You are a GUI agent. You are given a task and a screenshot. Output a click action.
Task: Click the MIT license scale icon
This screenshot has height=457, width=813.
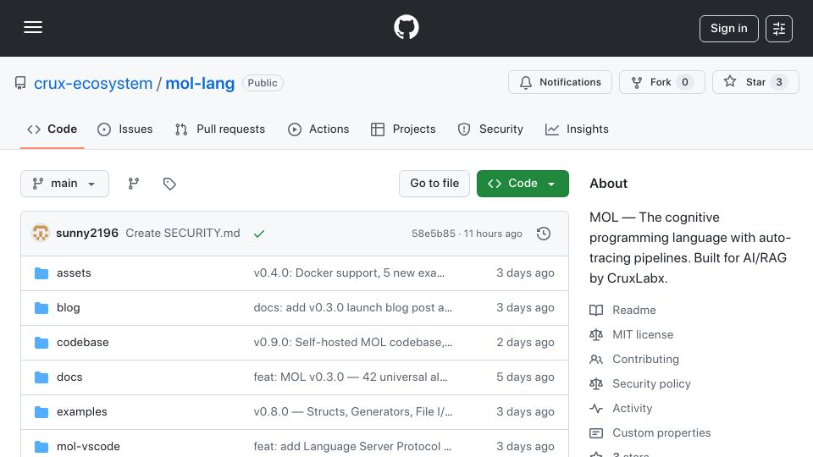coord(596,335)
